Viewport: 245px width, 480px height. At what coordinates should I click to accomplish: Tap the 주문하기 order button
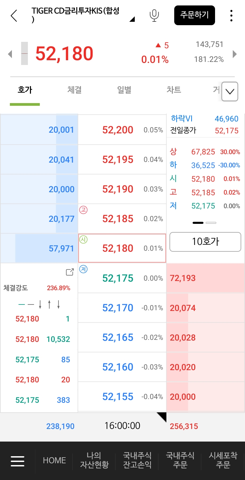coord(195,15)
